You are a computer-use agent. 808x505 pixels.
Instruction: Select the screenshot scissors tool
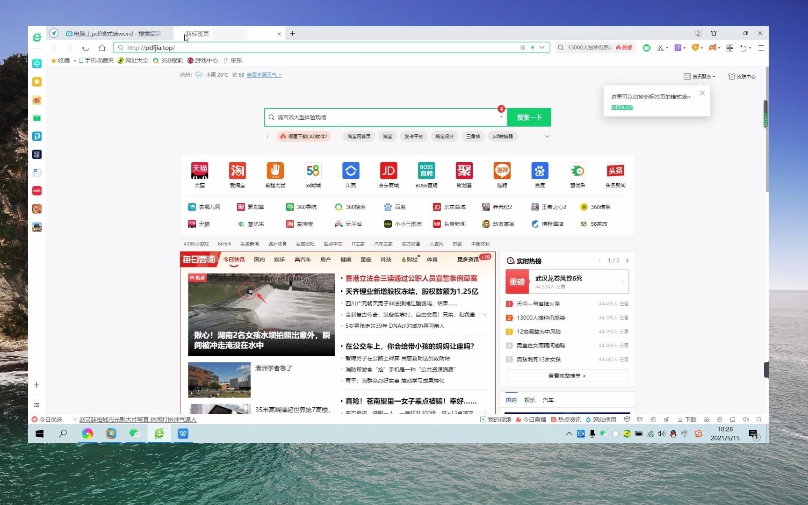[661, 48]
